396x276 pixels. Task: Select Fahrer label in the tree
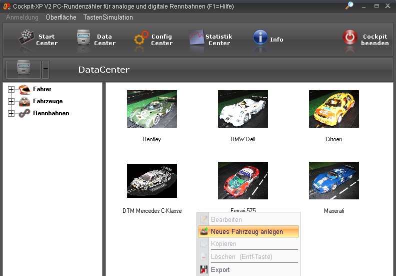pyautogui.click(x=42, y=89)
